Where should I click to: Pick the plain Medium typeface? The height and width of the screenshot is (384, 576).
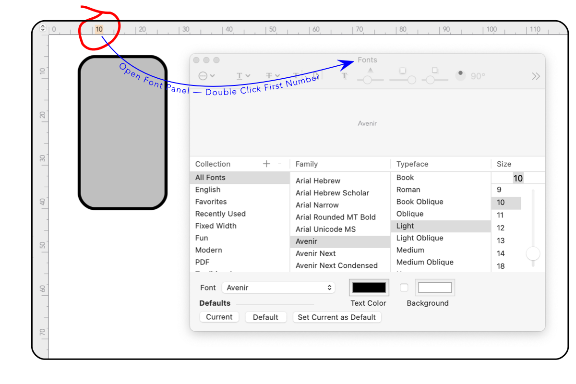(441, 250)
